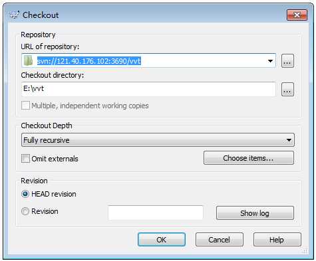
Task: Open the Choose items... dialog
Action: click(x=249, y=158)
